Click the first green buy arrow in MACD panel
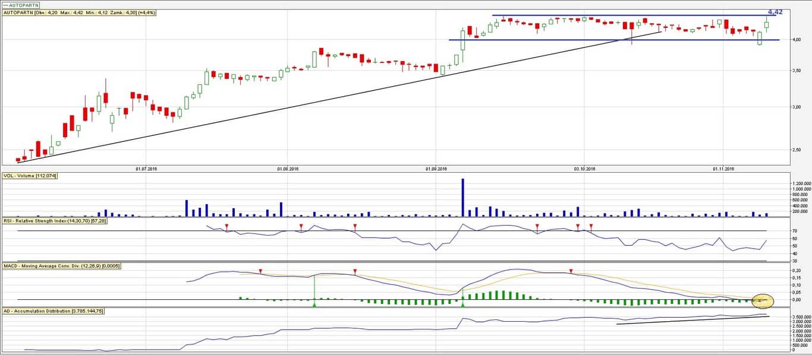This screenshot has width=812, height=355. (x=314, y=304)
